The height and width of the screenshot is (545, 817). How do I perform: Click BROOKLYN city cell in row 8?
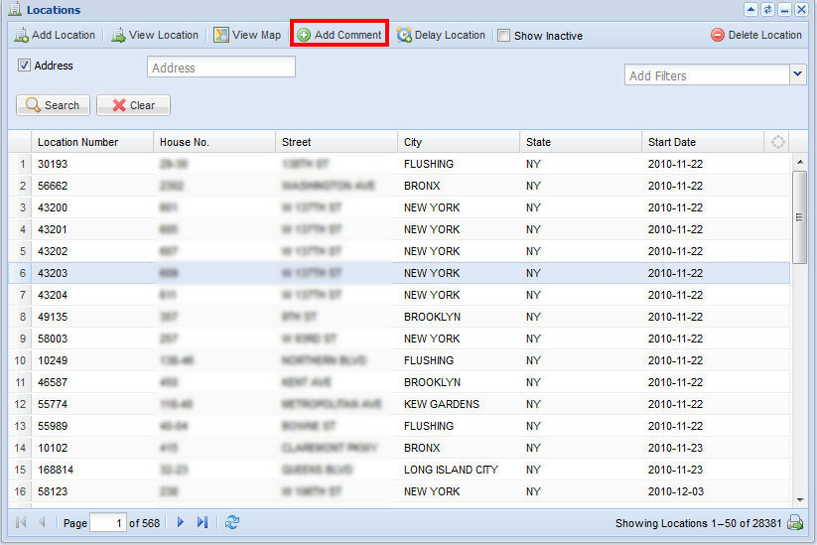point(432,318)
